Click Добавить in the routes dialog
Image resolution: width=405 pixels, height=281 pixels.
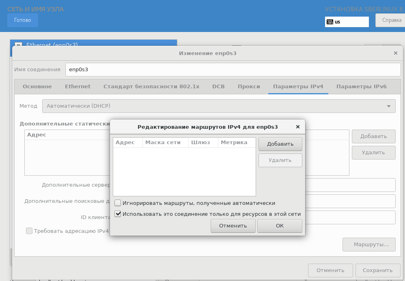point(280,144)
